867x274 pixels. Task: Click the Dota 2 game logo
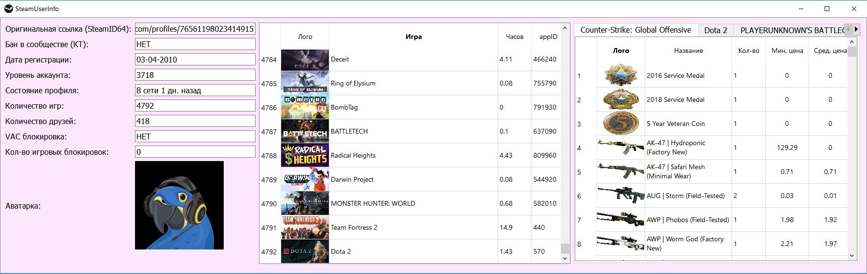tap(305, 251)
